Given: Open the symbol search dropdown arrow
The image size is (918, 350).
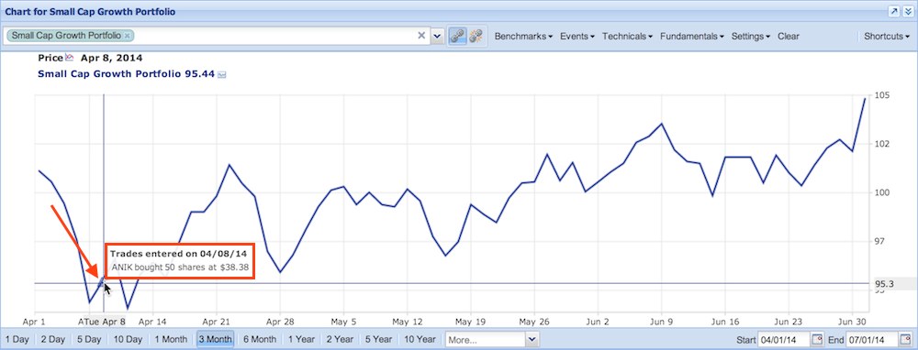Looking at the screenshot, I should [x=437, y=37].
